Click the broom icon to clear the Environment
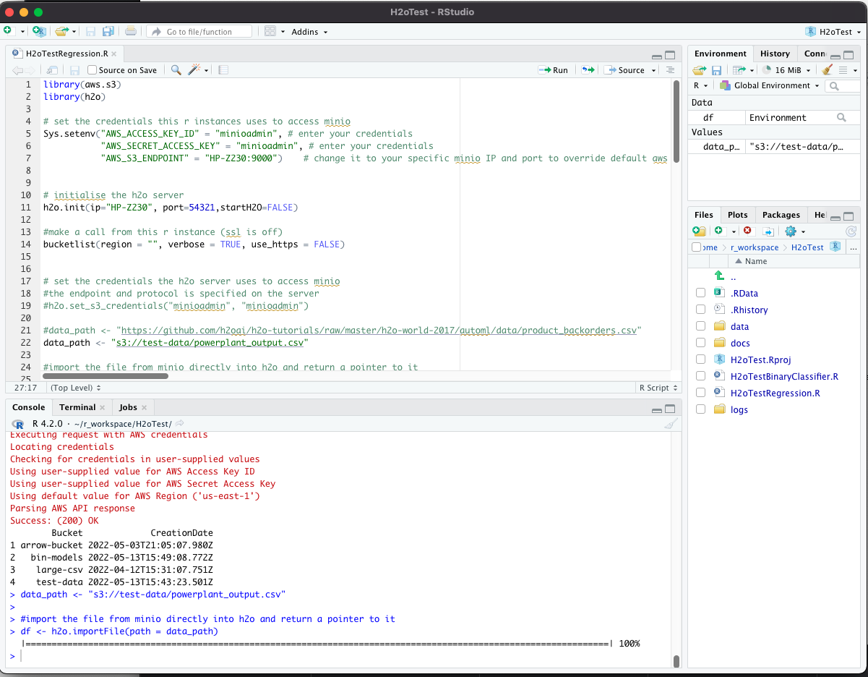The width and height of the screenshot is (868, 677). (x=826, y=69)
